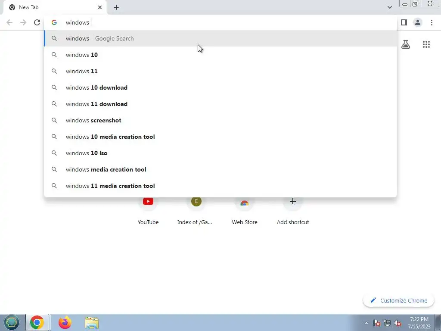Open the Web Store shortcut
The width and height of the screenshot is (441, 331).
coord(245,211)
